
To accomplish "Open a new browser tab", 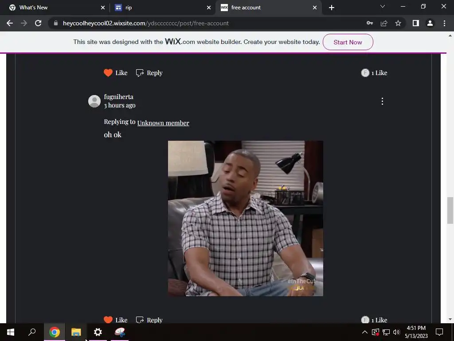I will 332,8.
